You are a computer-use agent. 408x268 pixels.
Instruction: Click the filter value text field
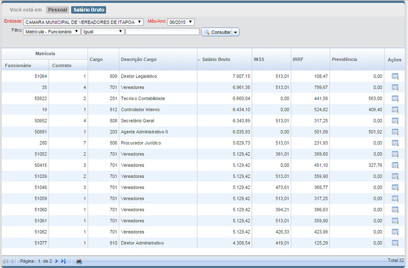[162, 32]
